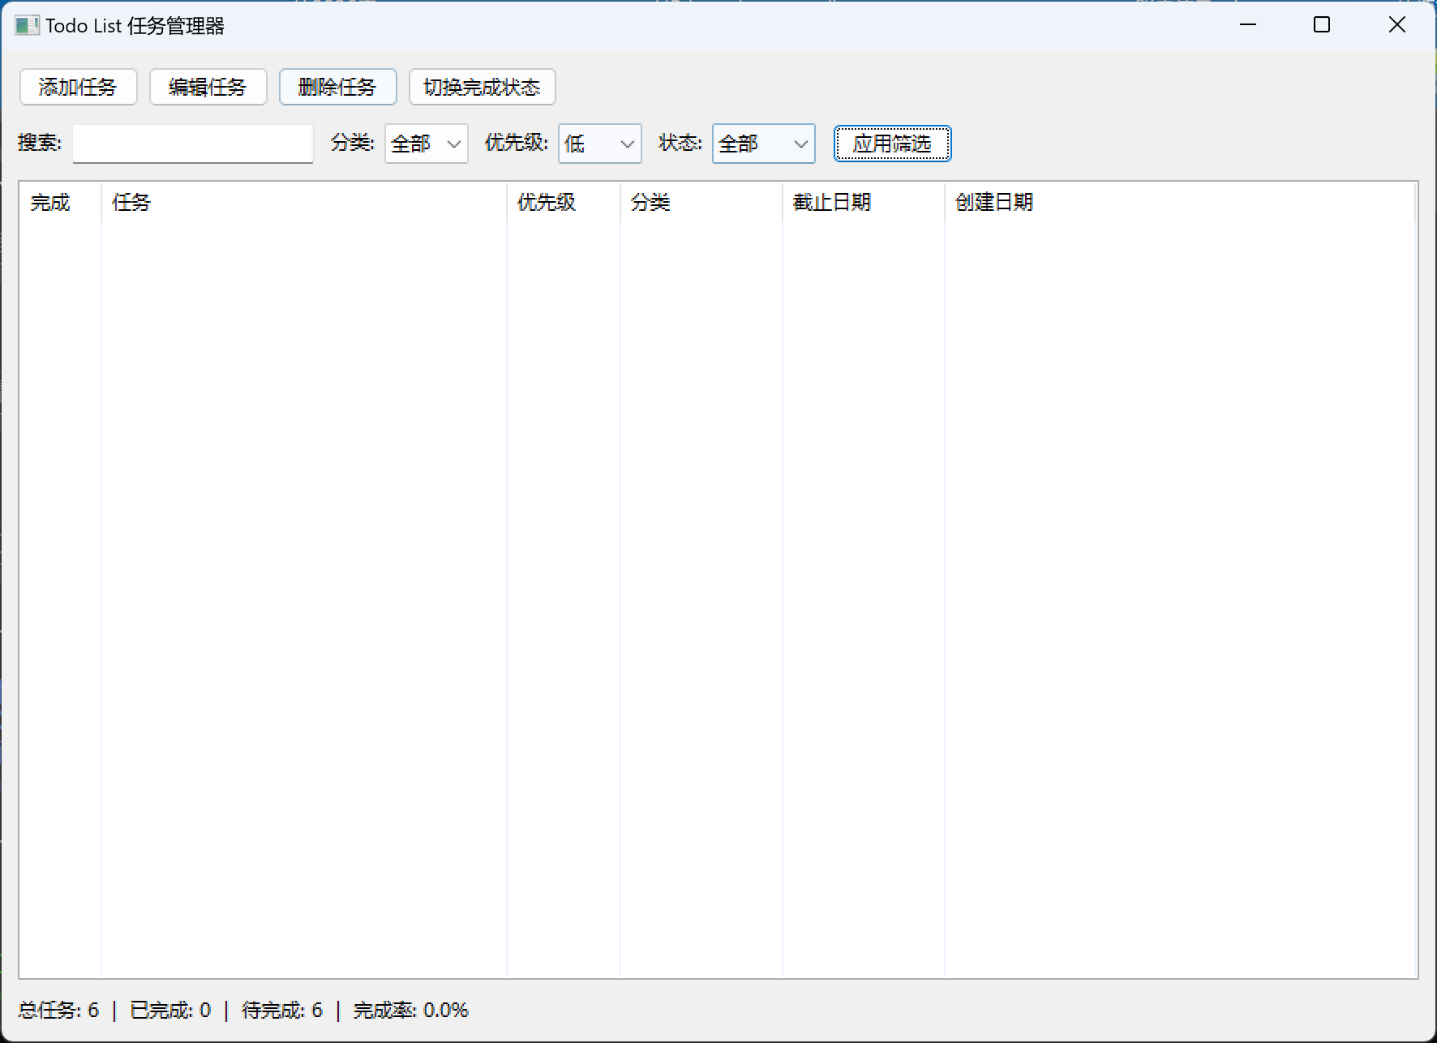Open the 状态 status dropdown
Image resolution: width=1437 pixels, height=1043 pixels.
click(x=762, y=143)
